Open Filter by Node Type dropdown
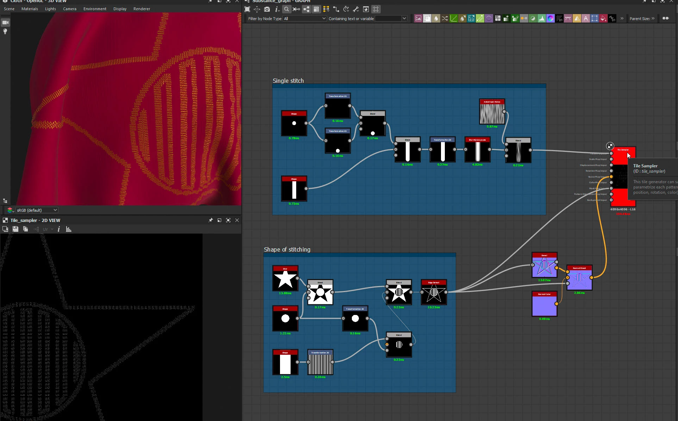 pyautogui.click(x=305, y=18)
